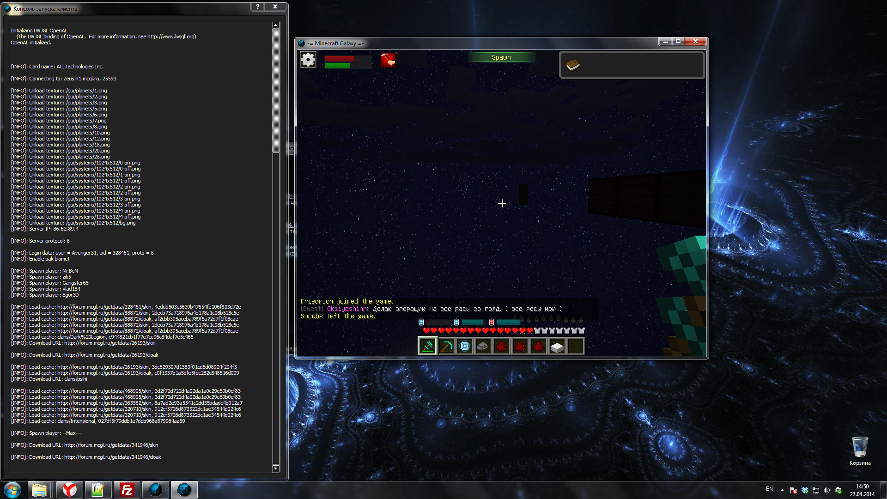Open Windows Explorer from the taskbar

(x=39, y=490)
